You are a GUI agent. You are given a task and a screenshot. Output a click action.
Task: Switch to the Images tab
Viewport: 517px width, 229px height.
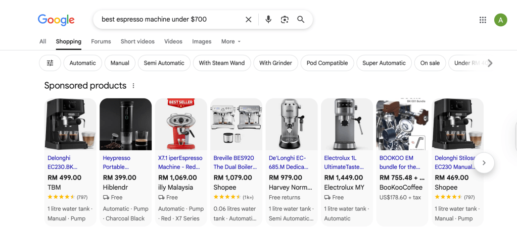(202, 41)
